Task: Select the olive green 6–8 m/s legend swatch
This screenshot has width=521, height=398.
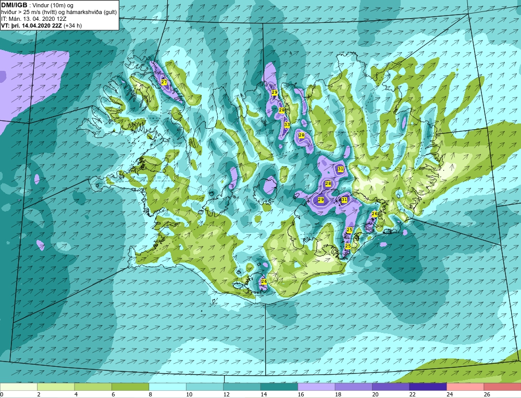Action: 130,387
